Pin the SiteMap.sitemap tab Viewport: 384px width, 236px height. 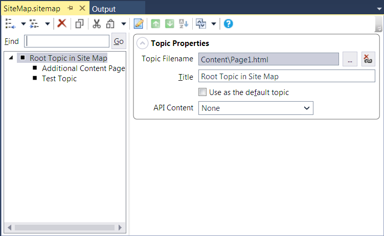70,8
